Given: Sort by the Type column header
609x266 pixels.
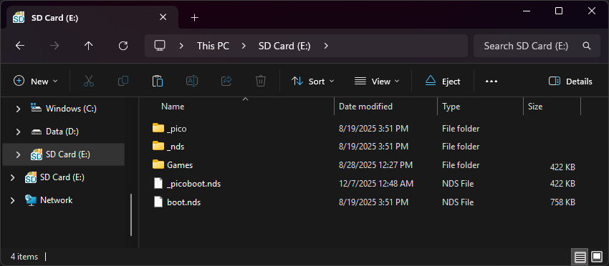Looking at the screenshot, I should [x=481, y=107].
